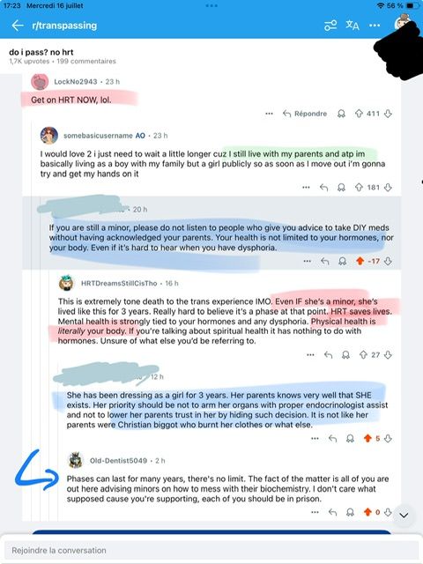The width and height of the screenshot is (423, 564).
Task: Give an award to LockNo2943's comment
Action: tap(341, 114)
